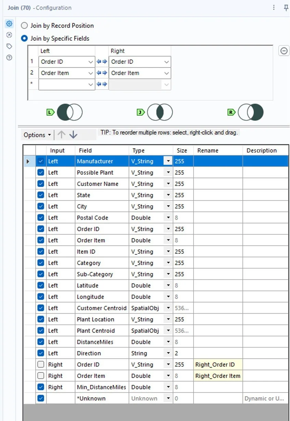Click the Right unjoined output Venn icon
The height and width of the screenshot is (421, 290).
pyautogui.click(x=251, y=112)
